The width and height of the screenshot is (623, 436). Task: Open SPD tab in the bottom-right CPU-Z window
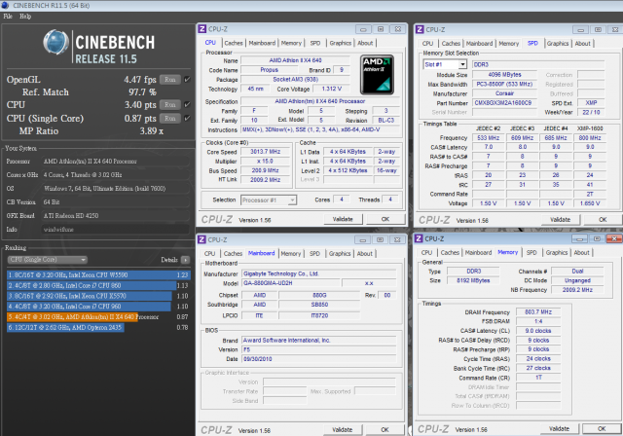click(531, 252)
